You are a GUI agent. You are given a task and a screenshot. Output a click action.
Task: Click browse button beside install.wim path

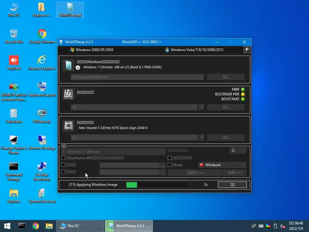pos(226,77)
